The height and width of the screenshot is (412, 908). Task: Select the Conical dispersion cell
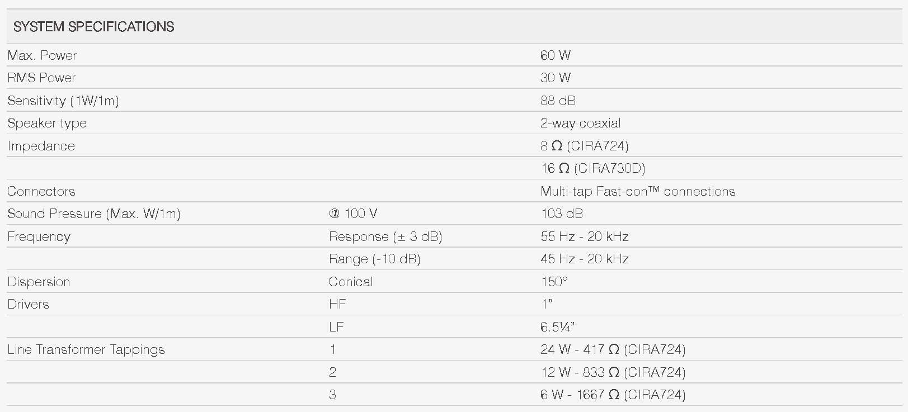pos(350,282)
